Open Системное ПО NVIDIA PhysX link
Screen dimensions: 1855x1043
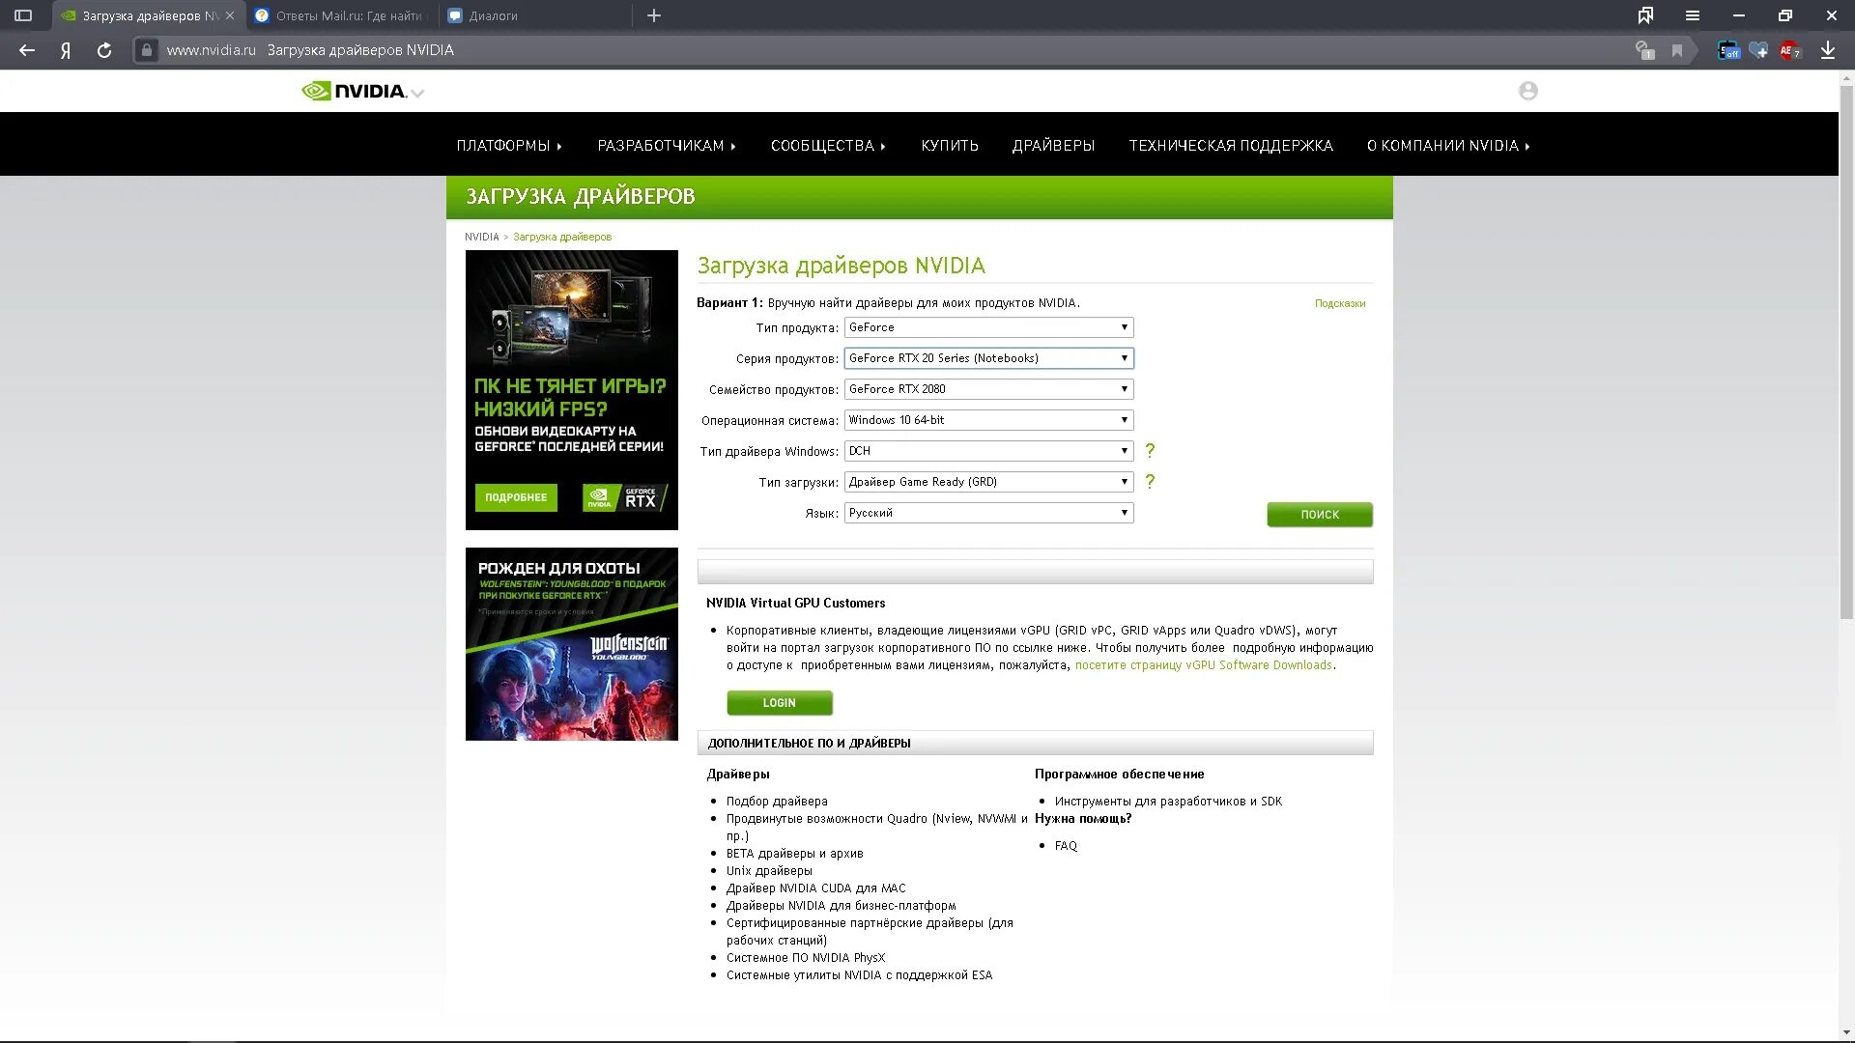[x=806, y=958]
